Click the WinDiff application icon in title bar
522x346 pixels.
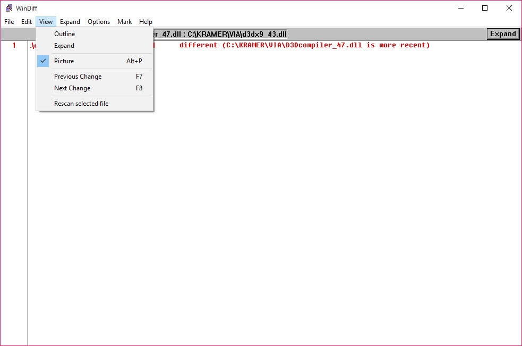[x=8, y=8]
